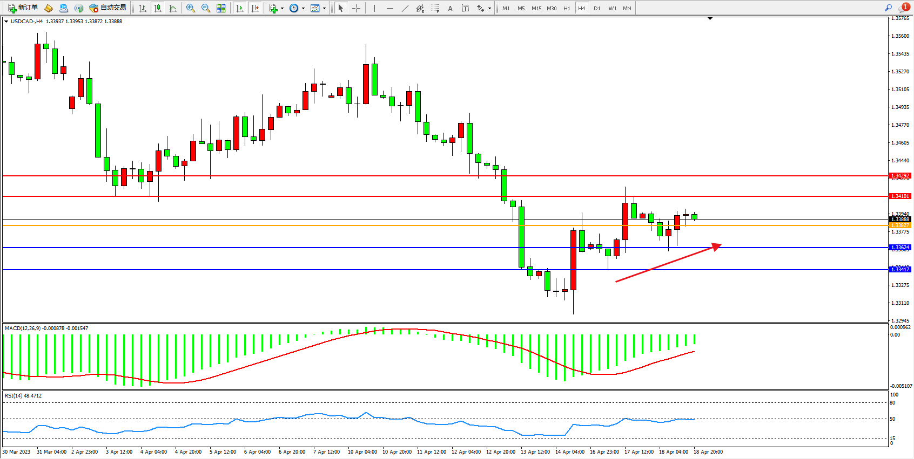The width and height of the screenshot is (914, 459).
Task: Open the indicators list dropdown arrow
Action: 282,9
